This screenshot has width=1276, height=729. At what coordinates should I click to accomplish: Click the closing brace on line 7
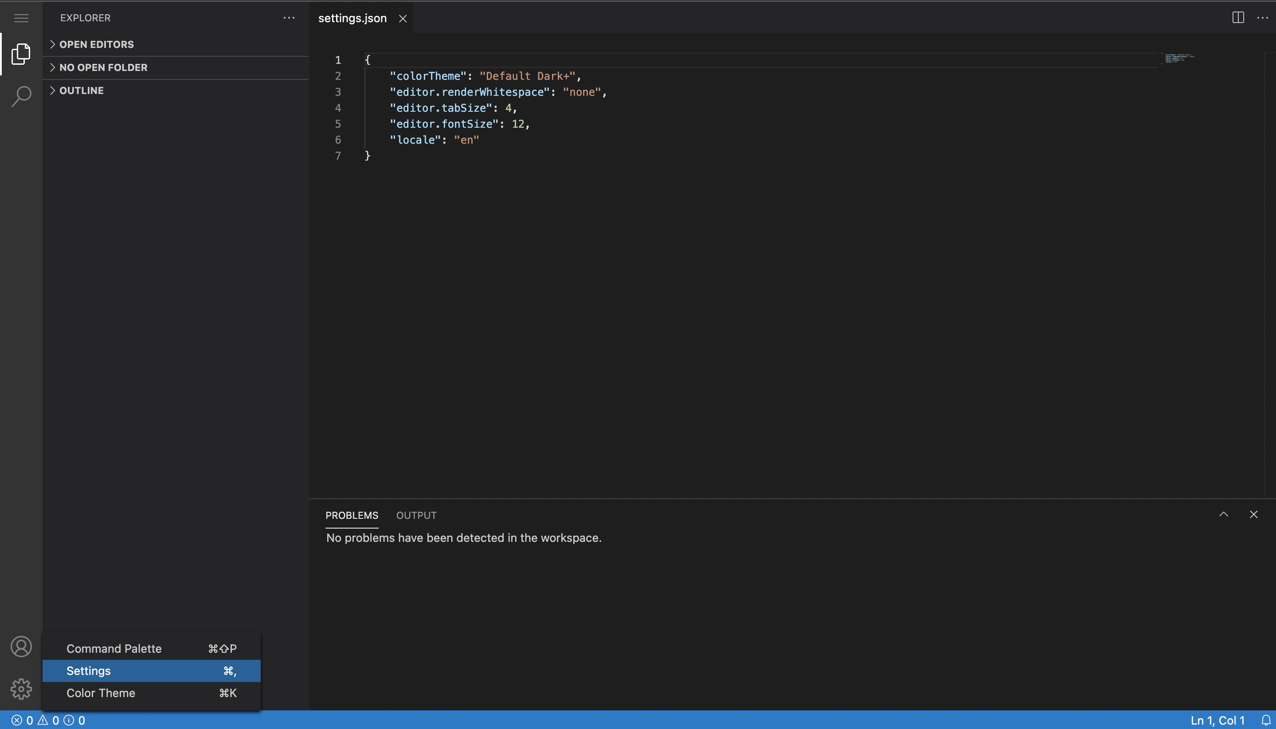[368, 156]
